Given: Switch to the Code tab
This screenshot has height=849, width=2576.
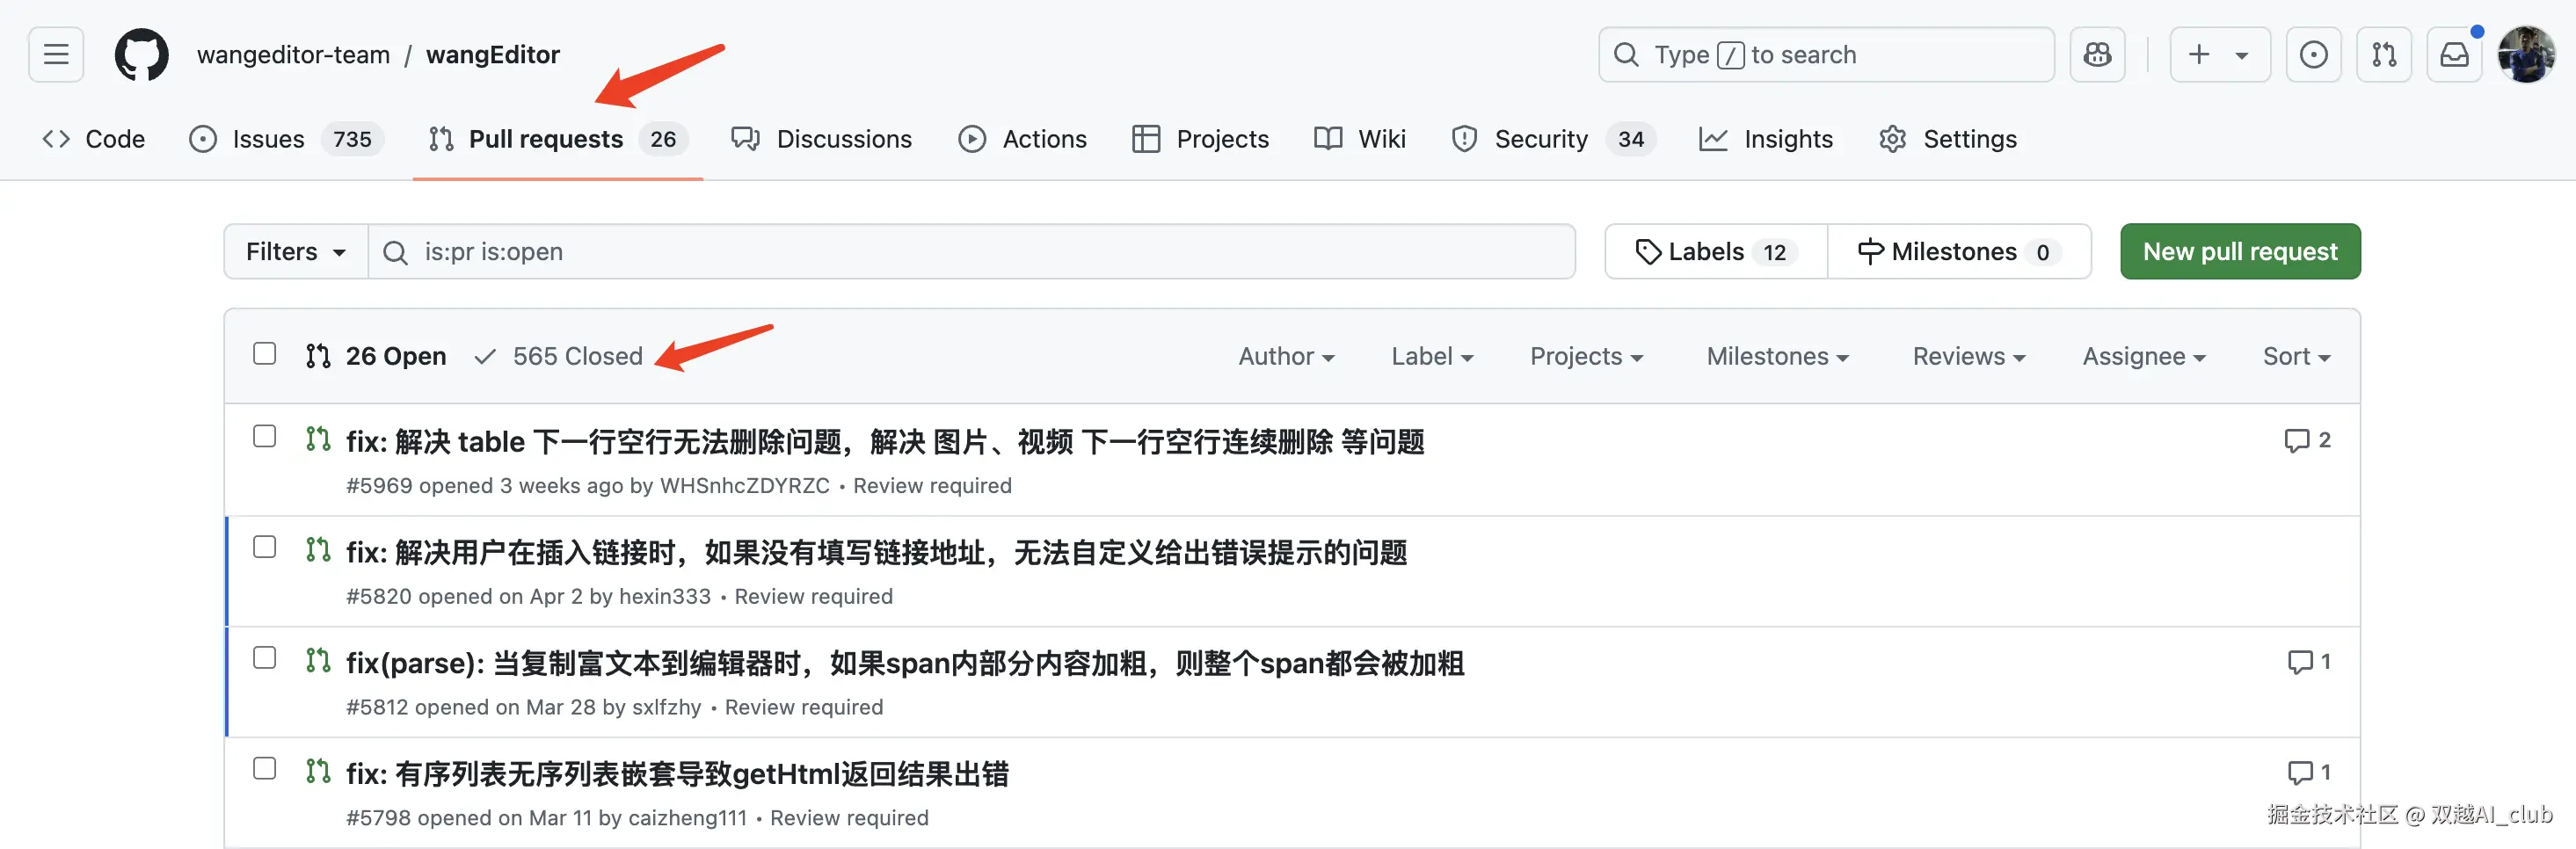Looking at the screenshot, I should [94, 139].
